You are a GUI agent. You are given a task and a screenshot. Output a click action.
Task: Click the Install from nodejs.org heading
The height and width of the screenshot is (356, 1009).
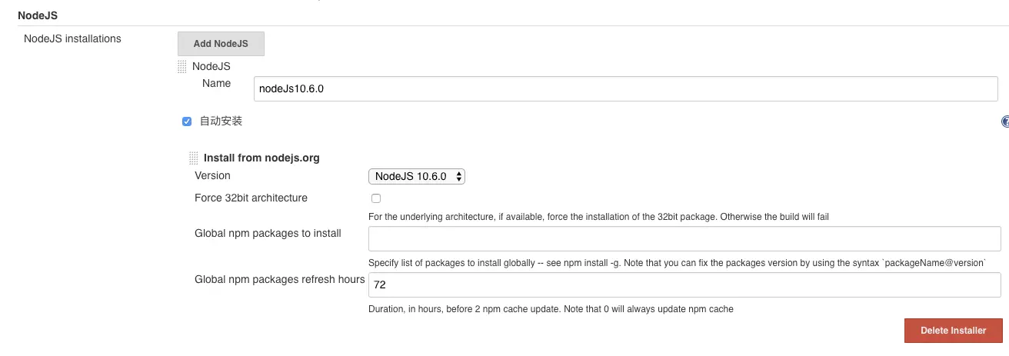(x=261, y=158)
